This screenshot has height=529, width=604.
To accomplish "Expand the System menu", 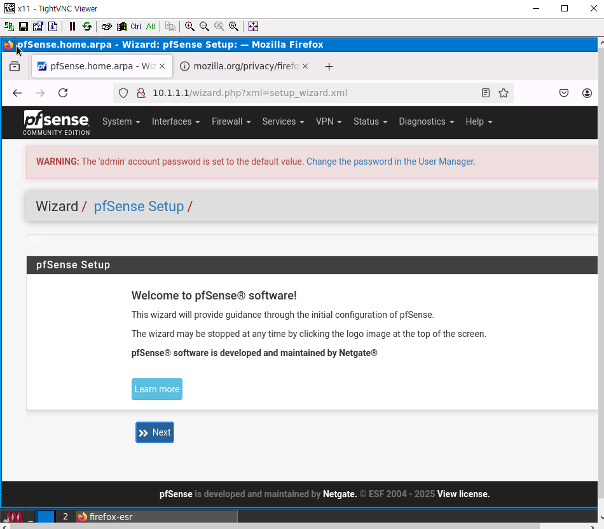I will [121, 121].
